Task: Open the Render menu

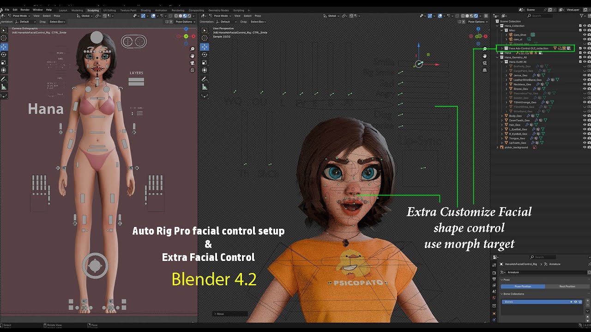Action: click(25, 10)
